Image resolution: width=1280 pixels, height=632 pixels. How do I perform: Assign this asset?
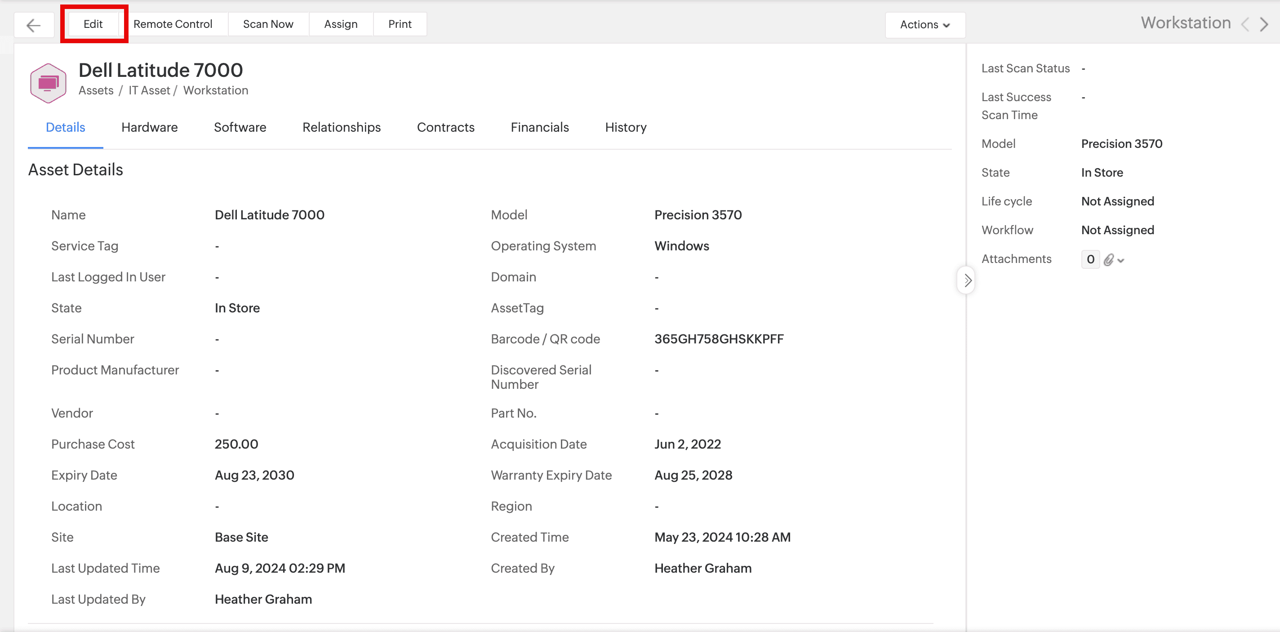point(341,24)
